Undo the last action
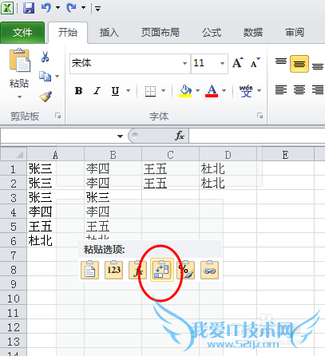This screenshot has width=325, height=356. 46,8
